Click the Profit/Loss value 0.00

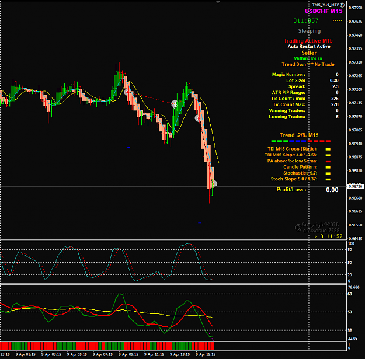point(332,190)
